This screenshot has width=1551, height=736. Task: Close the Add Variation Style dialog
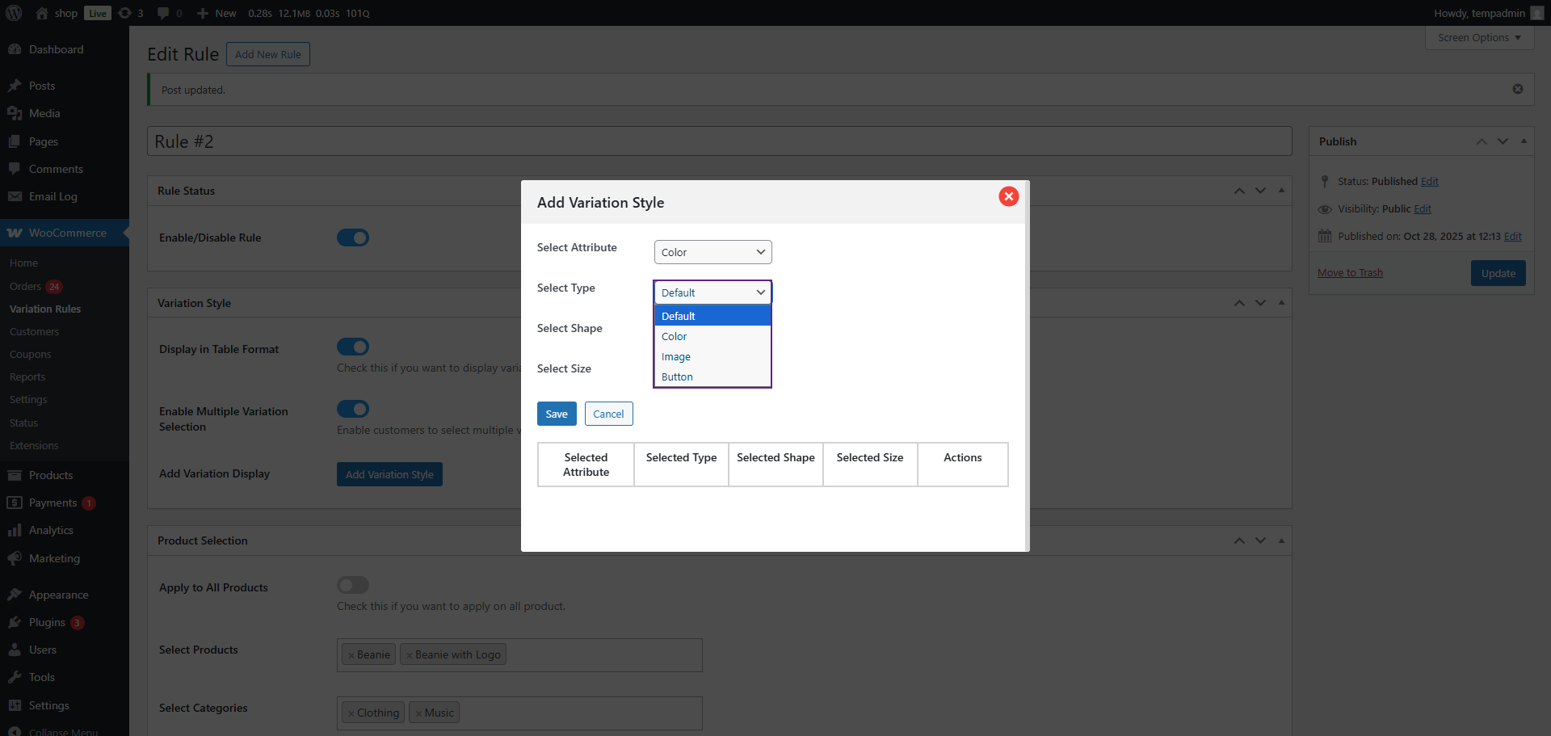pyautogui.click(x=1008, y=196)
